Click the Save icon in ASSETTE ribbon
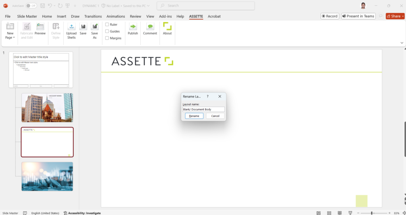The height and width of the screenshot is (215, 406). pos(83,26)
